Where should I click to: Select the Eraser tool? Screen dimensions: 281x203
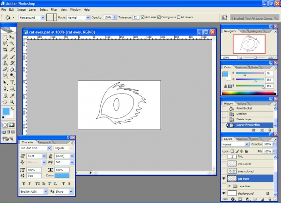point(5,69)
